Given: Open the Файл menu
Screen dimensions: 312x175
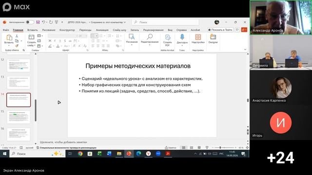Looking at the screenshot, I should (6, 30).
